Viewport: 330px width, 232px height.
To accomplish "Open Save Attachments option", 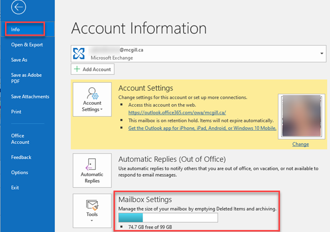I will point(30,97).
